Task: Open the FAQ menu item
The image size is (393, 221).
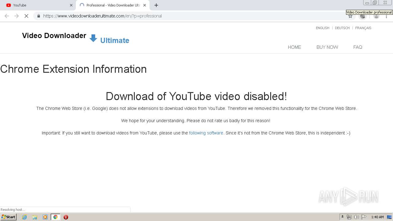Action: pos(358,47)
